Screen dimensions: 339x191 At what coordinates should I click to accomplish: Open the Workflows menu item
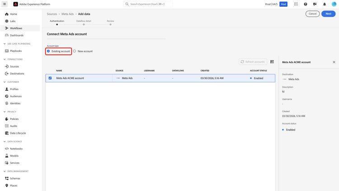(x=20, y=28)
